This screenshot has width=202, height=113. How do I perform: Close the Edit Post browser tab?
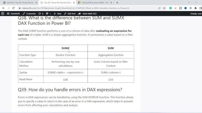pyautogui.click(x=36, y=3)
